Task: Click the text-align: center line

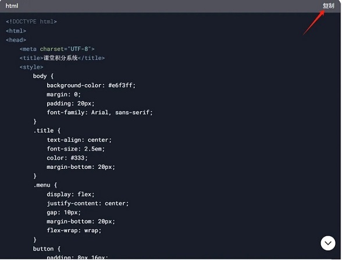Action: click(79, 140)
